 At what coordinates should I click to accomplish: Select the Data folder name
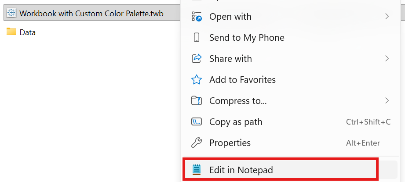pyautogui.click(x=28, y=32)
